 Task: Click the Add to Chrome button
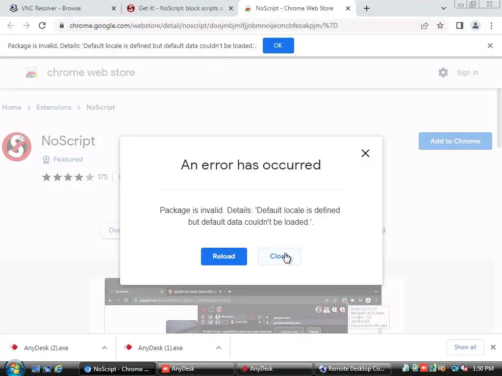click(455, 141)
